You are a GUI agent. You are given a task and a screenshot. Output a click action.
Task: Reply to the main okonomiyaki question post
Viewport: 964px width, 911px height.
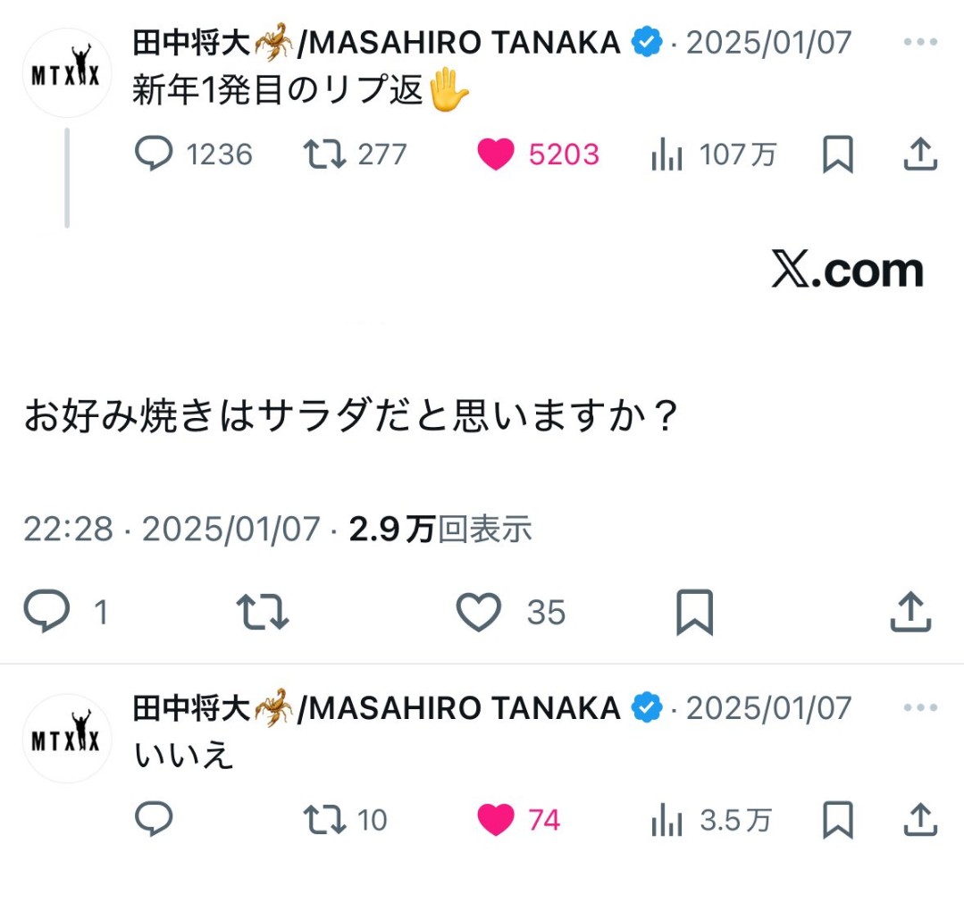coord(46,612)
